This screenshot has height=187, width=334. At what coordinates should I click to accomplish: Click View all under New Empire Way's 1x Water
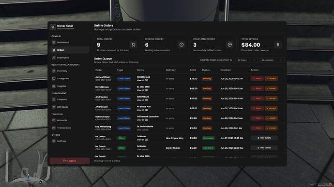coord(142,140)
